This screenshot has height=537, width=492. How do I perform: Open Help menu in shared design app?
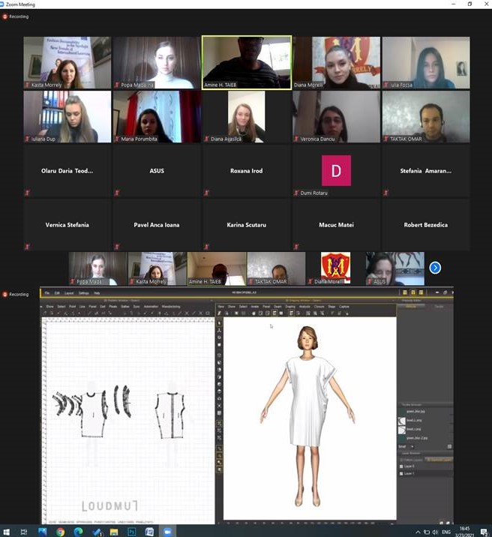[x=97, y=293]
